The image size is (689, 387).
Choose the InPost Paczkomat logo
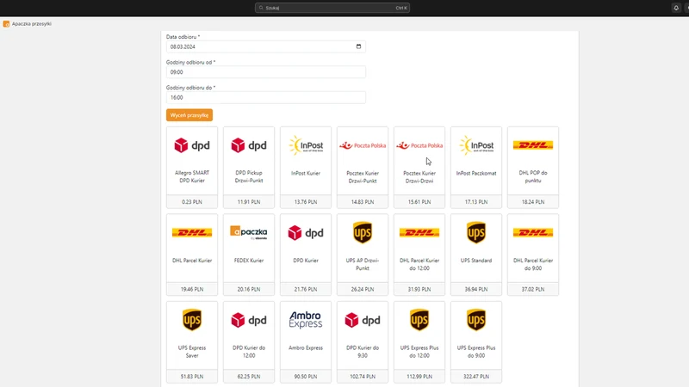pos(476,145)
